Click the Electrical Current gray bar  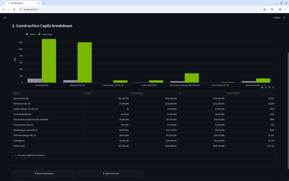35,80
